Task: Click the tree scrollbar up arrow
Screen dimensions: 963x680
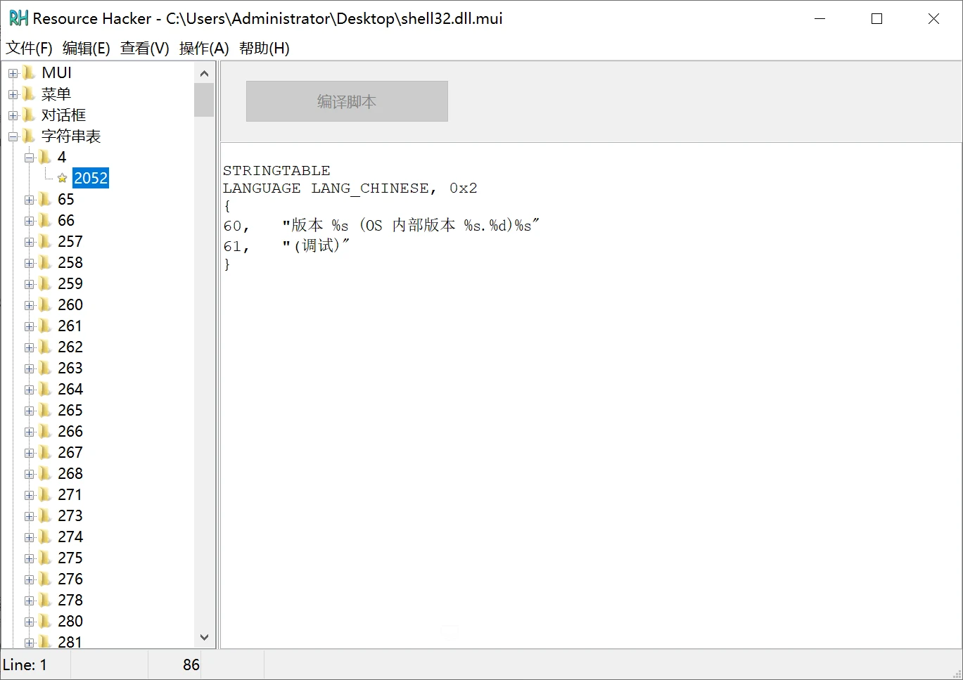Action: coord(204,73)
